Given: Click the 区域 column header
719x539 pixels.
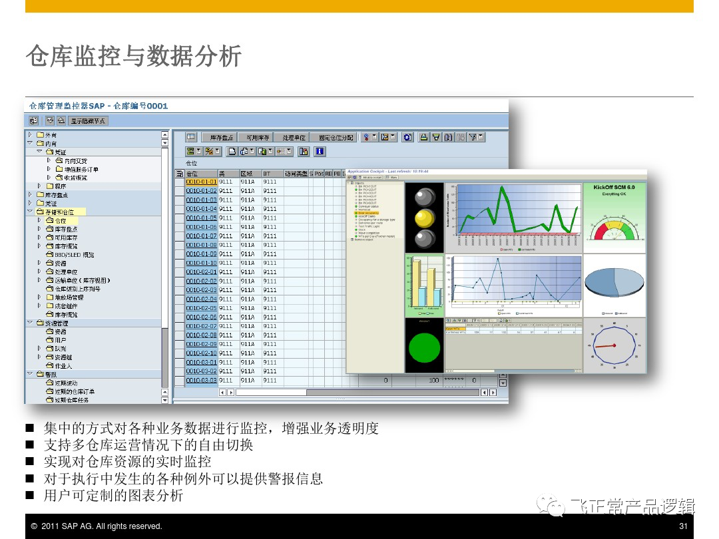Looking at the screenshot, I should (x=250, y=174).
